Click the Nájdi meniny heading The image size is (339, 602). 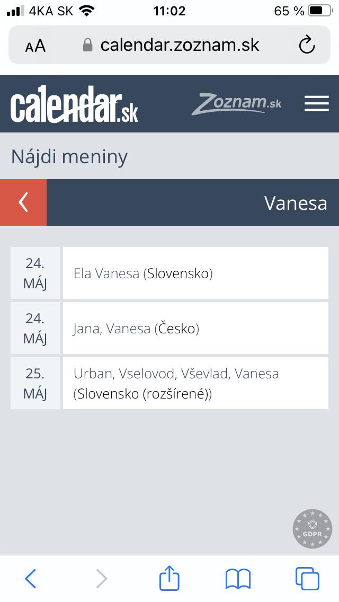(69, 157)
